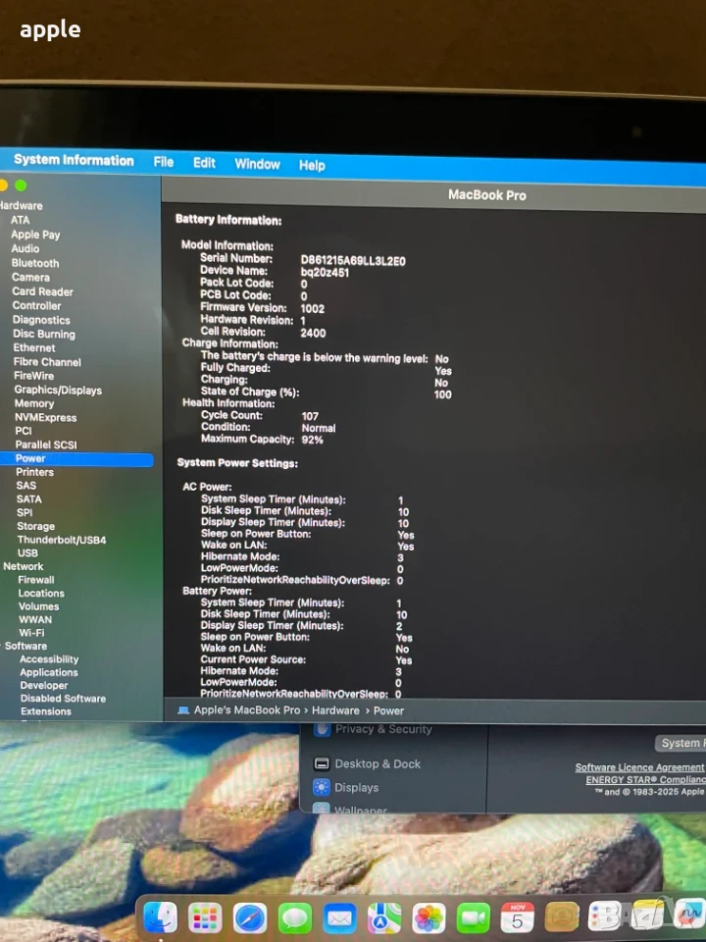Select the Software category in the sidebar

pos(25,647)
